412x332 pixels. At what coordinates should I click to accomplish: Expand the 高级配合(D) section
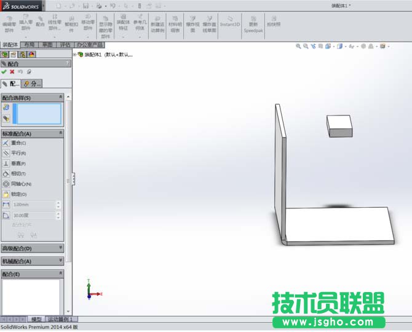(61, 247)
